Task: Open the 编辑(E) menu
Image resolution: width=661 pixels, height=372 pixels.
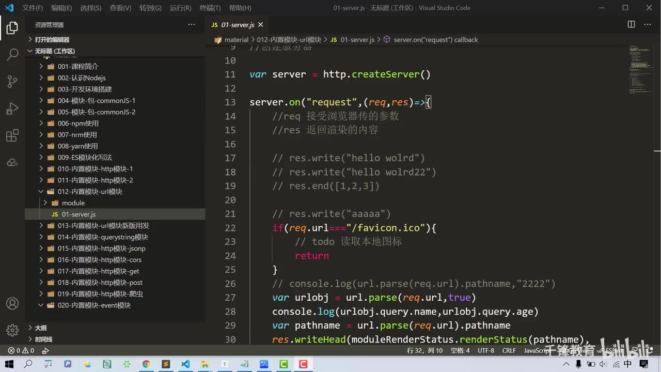Action: 61,8
